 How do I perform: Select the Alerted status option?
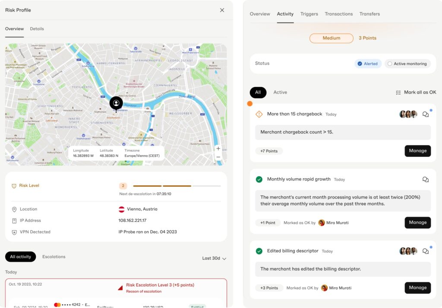[368, 64]
